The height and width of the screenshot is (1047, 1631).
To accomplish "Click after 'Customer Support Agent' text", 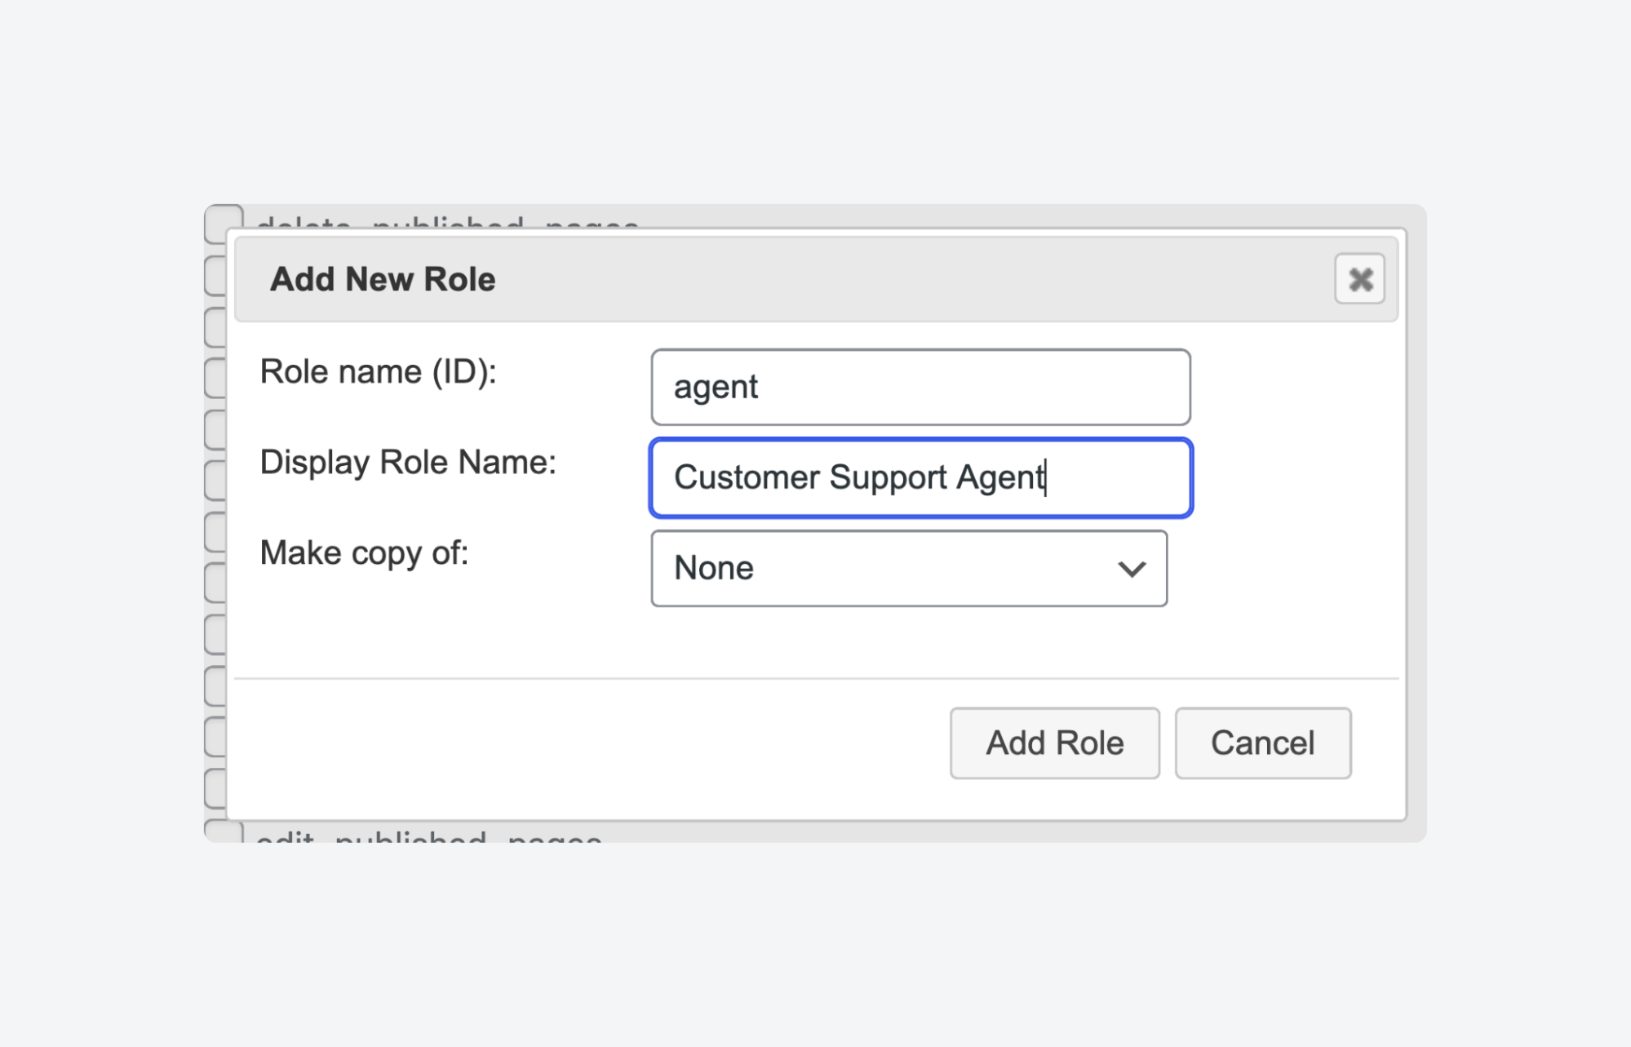I will 1048,478.
